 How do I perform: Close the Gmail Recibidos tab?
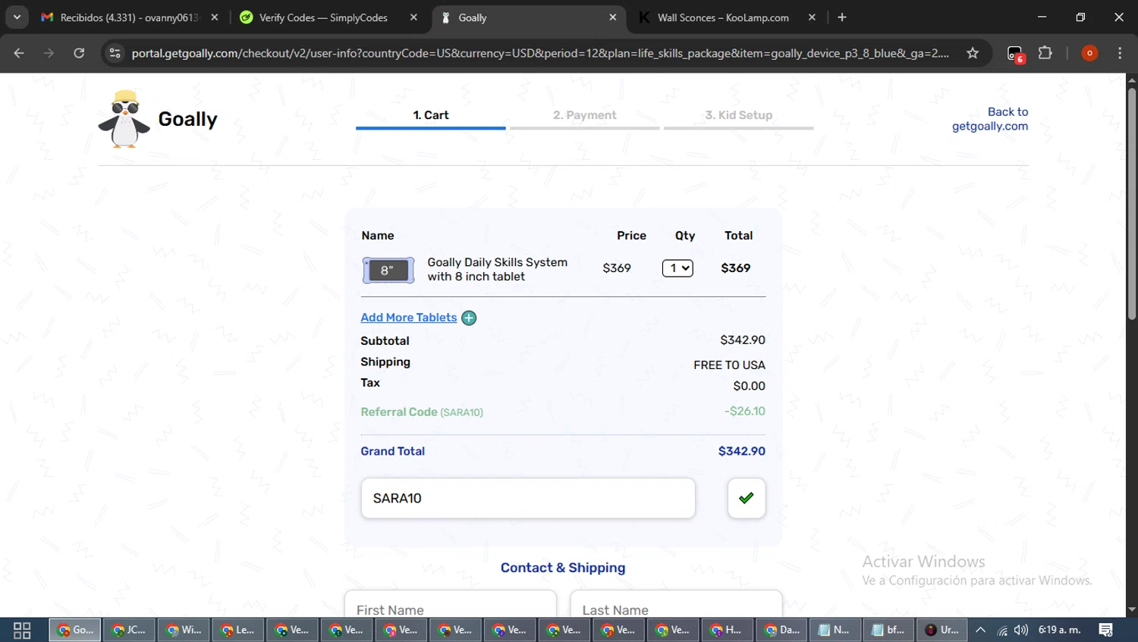[x=215, y=17]
